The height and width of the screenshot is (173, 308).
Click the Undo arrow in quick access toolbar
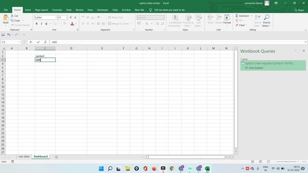coord(9,35)
